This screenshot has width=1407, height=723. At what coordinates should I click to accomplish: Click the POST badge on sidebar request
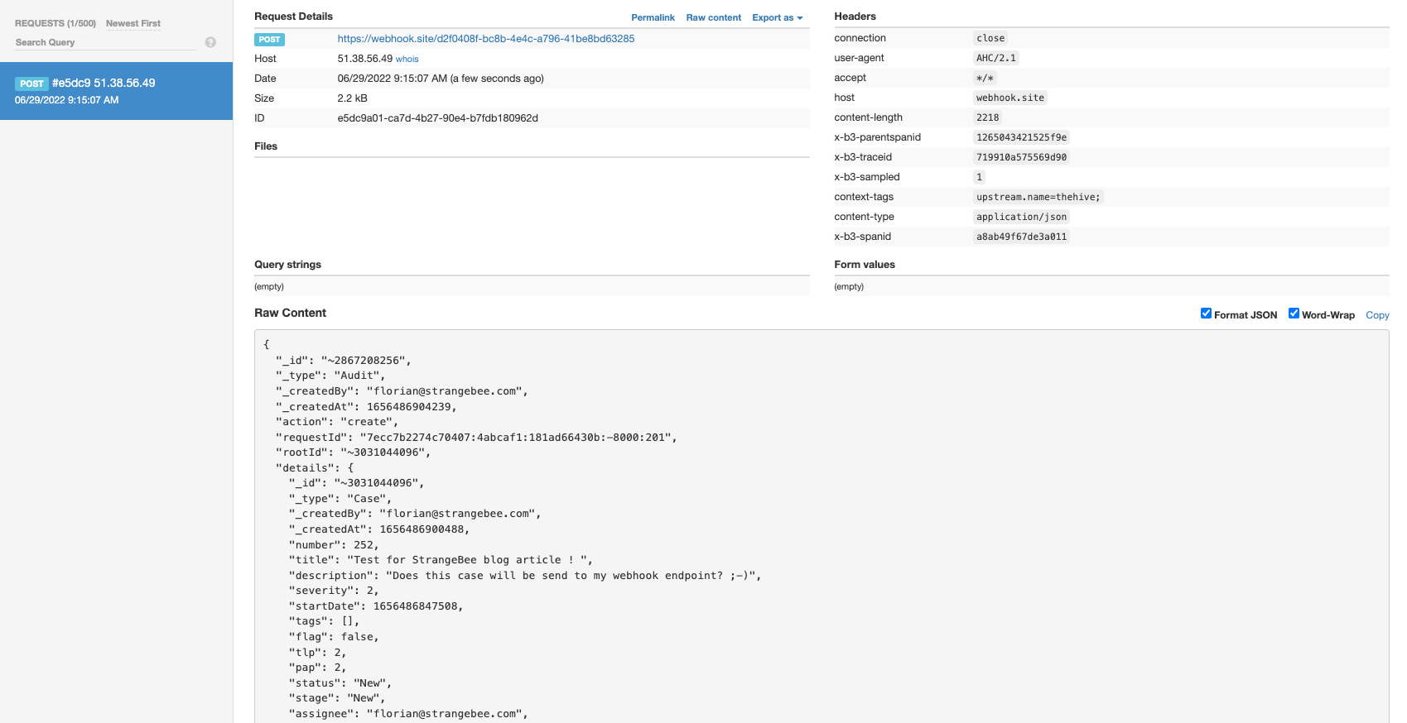click(x=31, y=84)
